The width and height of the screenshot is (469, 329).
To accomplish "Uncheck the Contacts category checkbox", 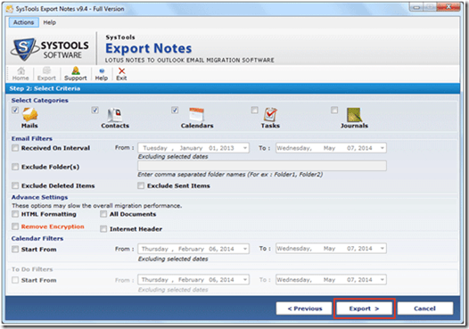I will (95, 110).
